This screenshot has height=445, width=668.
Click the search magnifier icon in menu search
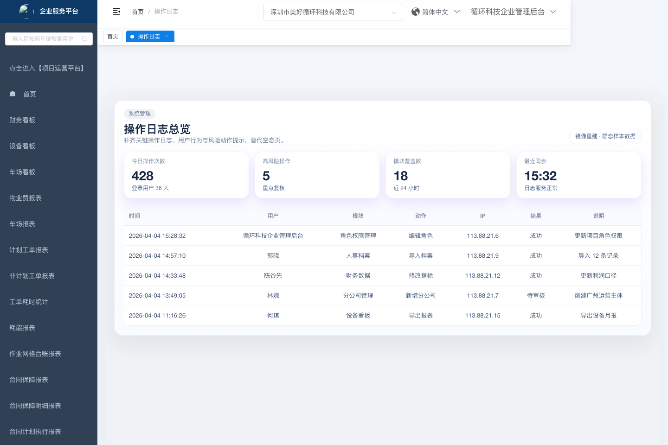pos(84,39)
